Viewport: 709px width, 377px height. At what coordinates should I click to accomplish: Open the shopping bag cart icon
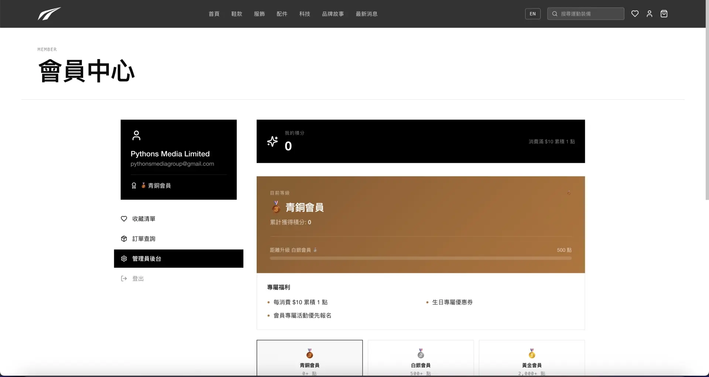[664, 14]
